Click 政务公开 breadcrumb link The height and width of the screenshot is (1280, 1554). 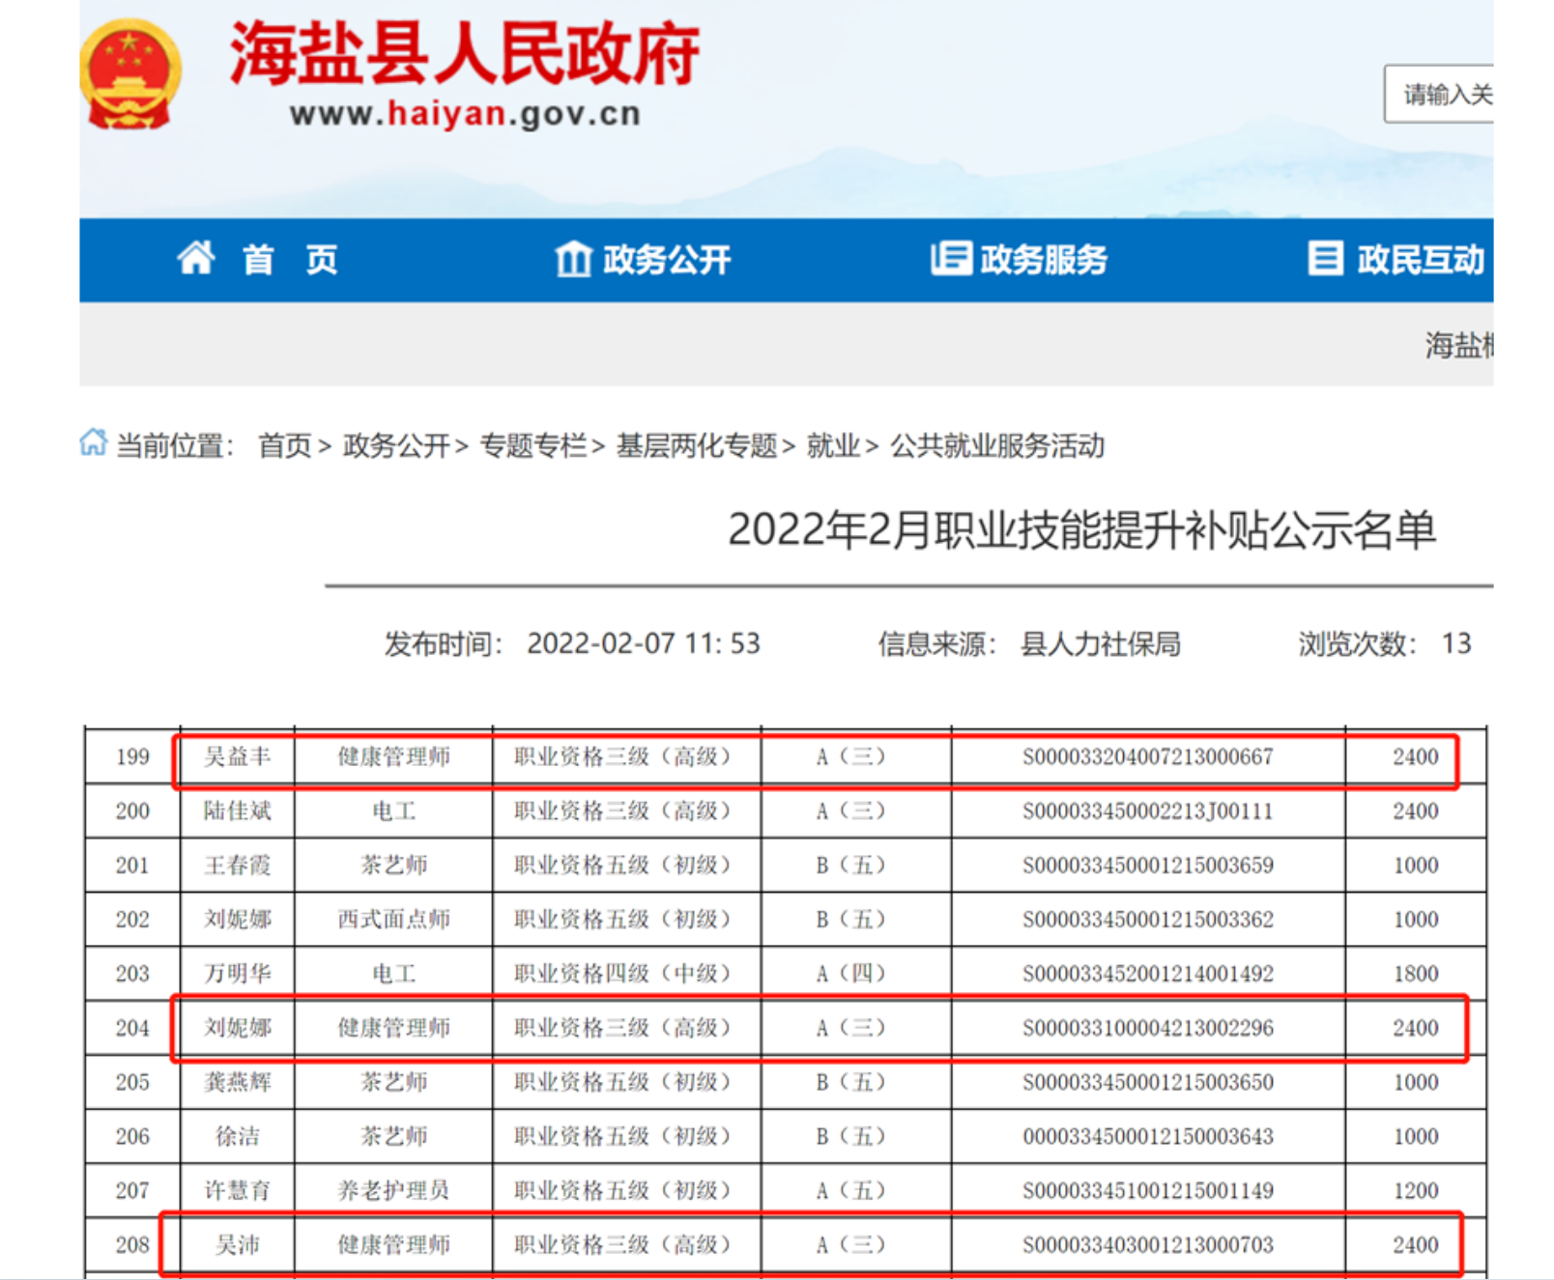(x=396, y=445)
